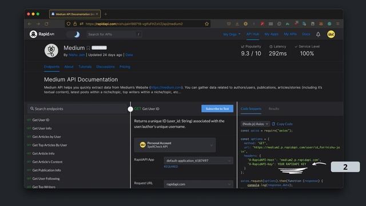
Task: Go to API Hub
Action: pyautogui.click(x=253, y=34)
